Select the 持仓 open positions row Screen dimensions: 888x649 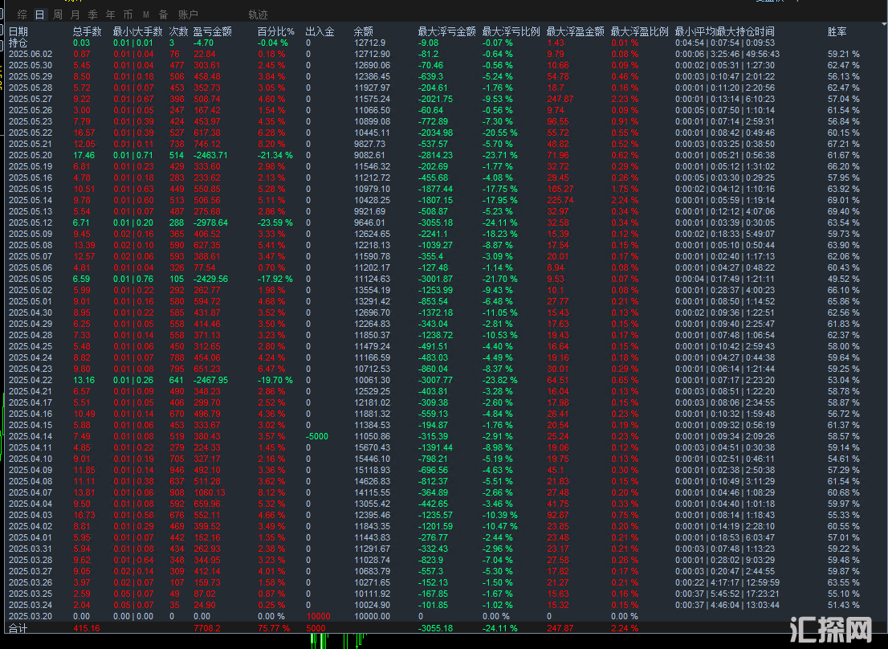(445, 43)
